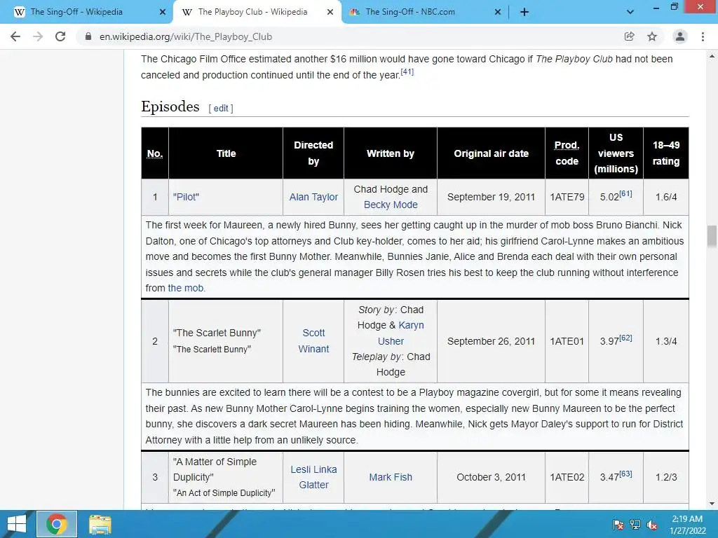718x538 pixels.
Task: Open the Action Center flag tray icon
Action: coord(618,525)
